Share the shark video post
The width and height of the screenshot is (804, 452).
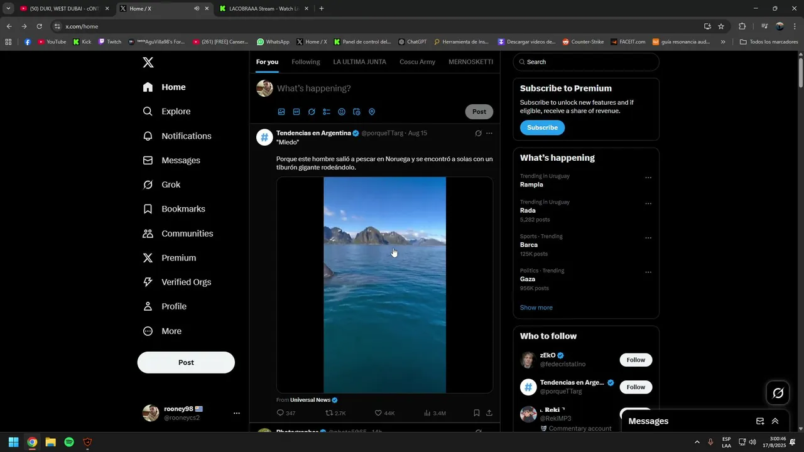click(489, 413)
